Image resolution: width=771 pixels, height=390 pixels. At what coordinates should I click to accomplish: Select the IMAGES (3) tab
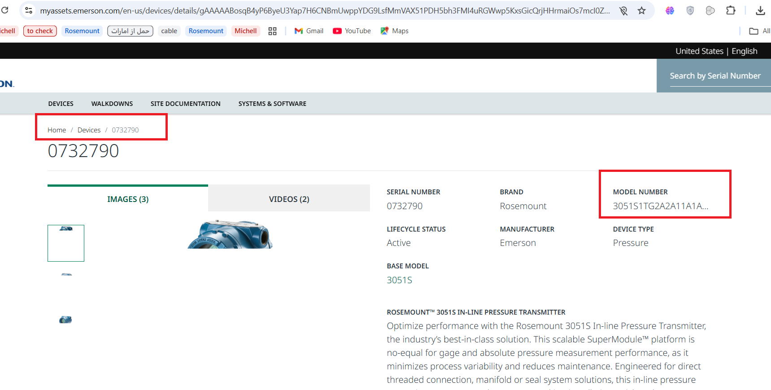128,199
